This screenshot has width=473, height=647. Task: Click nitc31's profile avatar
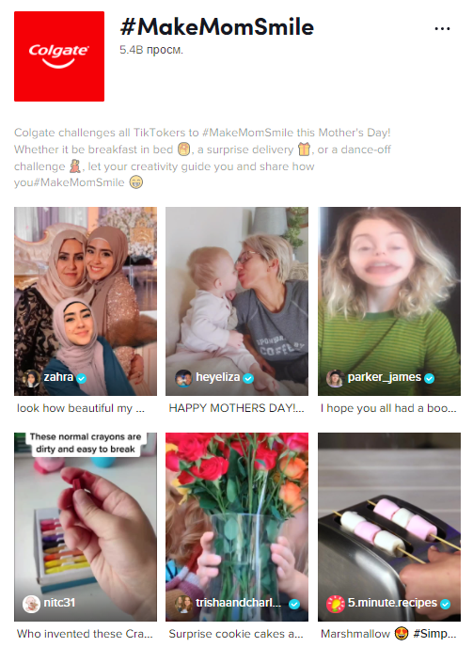(x=31, y=604)
